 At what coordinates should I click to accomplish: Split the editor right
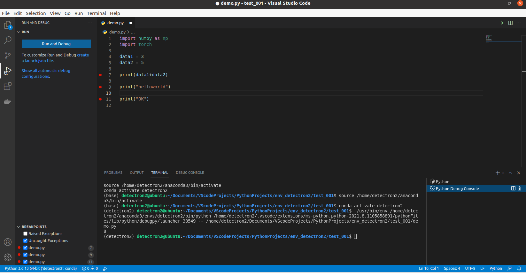[510, 23]
